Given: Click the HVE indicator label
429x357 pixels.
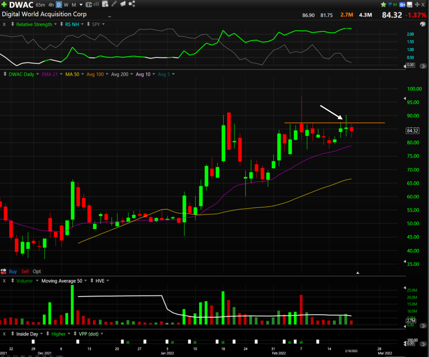Looking at the screenshot, I should (100, 281).
